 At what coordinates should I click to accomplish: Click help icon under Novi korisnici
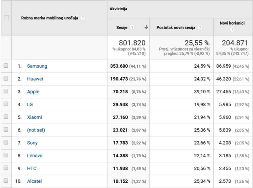click(232, 29)
